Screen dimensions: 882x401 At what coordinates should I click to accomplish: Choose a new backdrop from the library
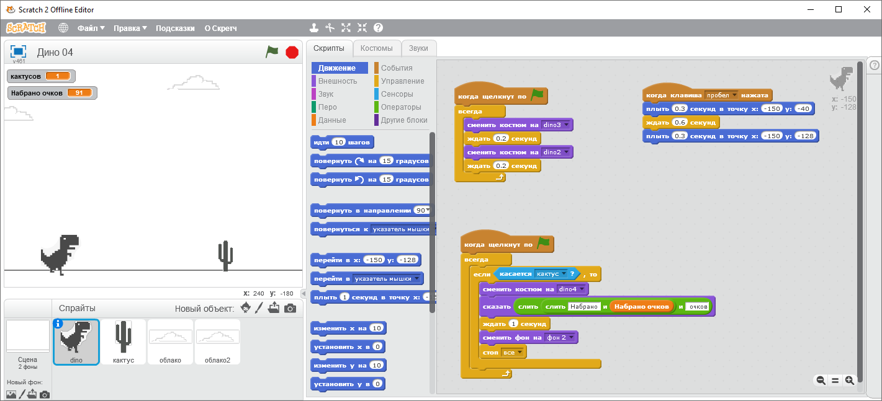coord(11,394)
